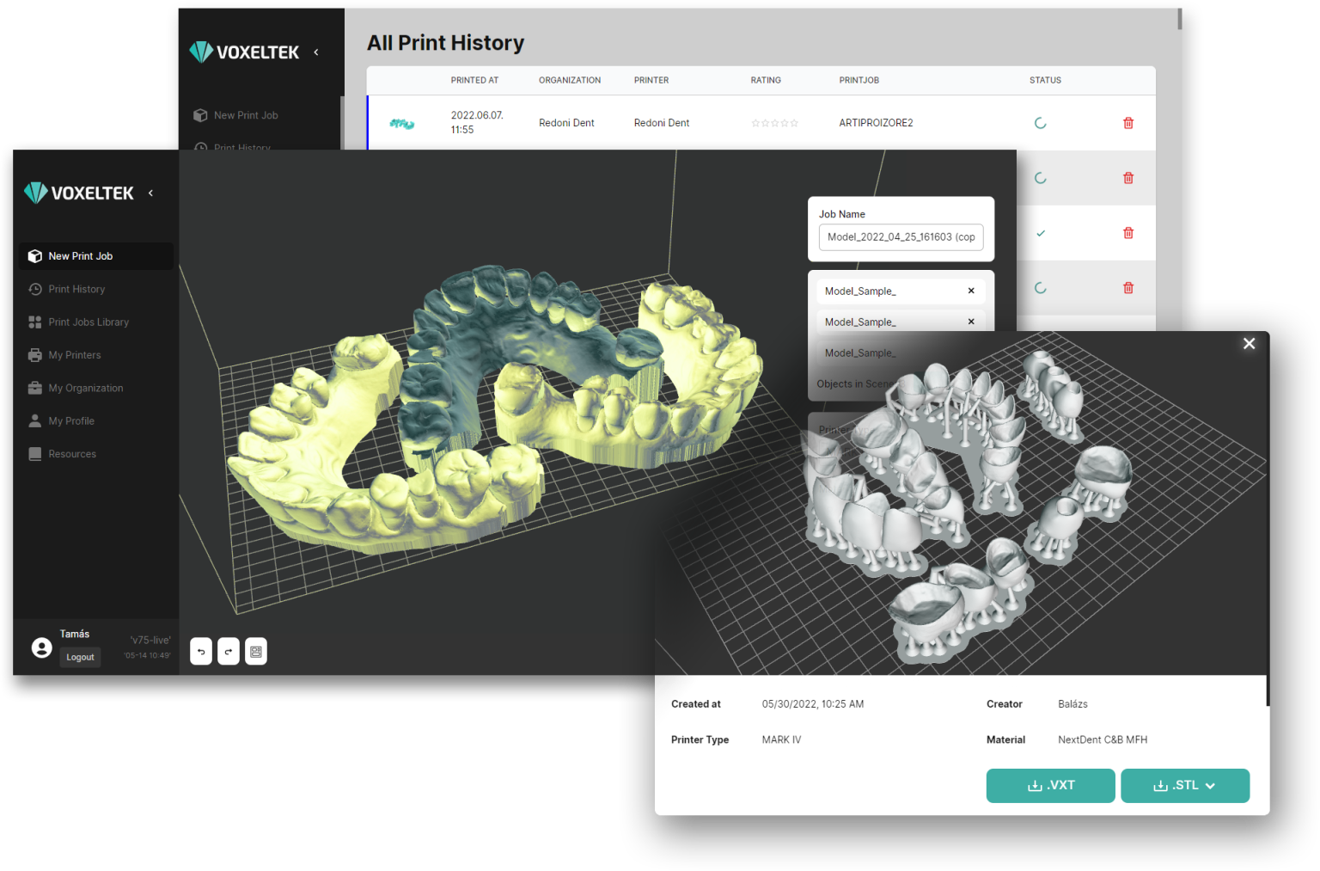This screenshot has width=1320, height=871.
Task: Click the PRINTED AT column header
Action: (x=474, y=80)
